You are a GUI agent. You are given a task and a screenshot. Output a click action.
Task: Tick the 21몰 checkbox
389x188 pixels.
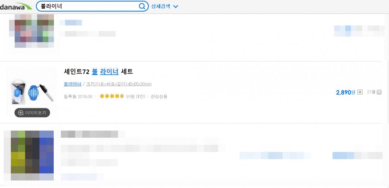pos(379,92)
